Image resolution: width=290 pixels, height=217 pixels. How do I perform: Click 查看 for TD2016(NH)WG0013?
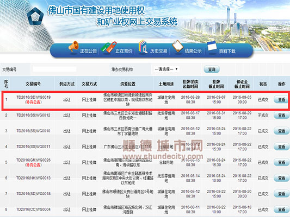point(281,178)
